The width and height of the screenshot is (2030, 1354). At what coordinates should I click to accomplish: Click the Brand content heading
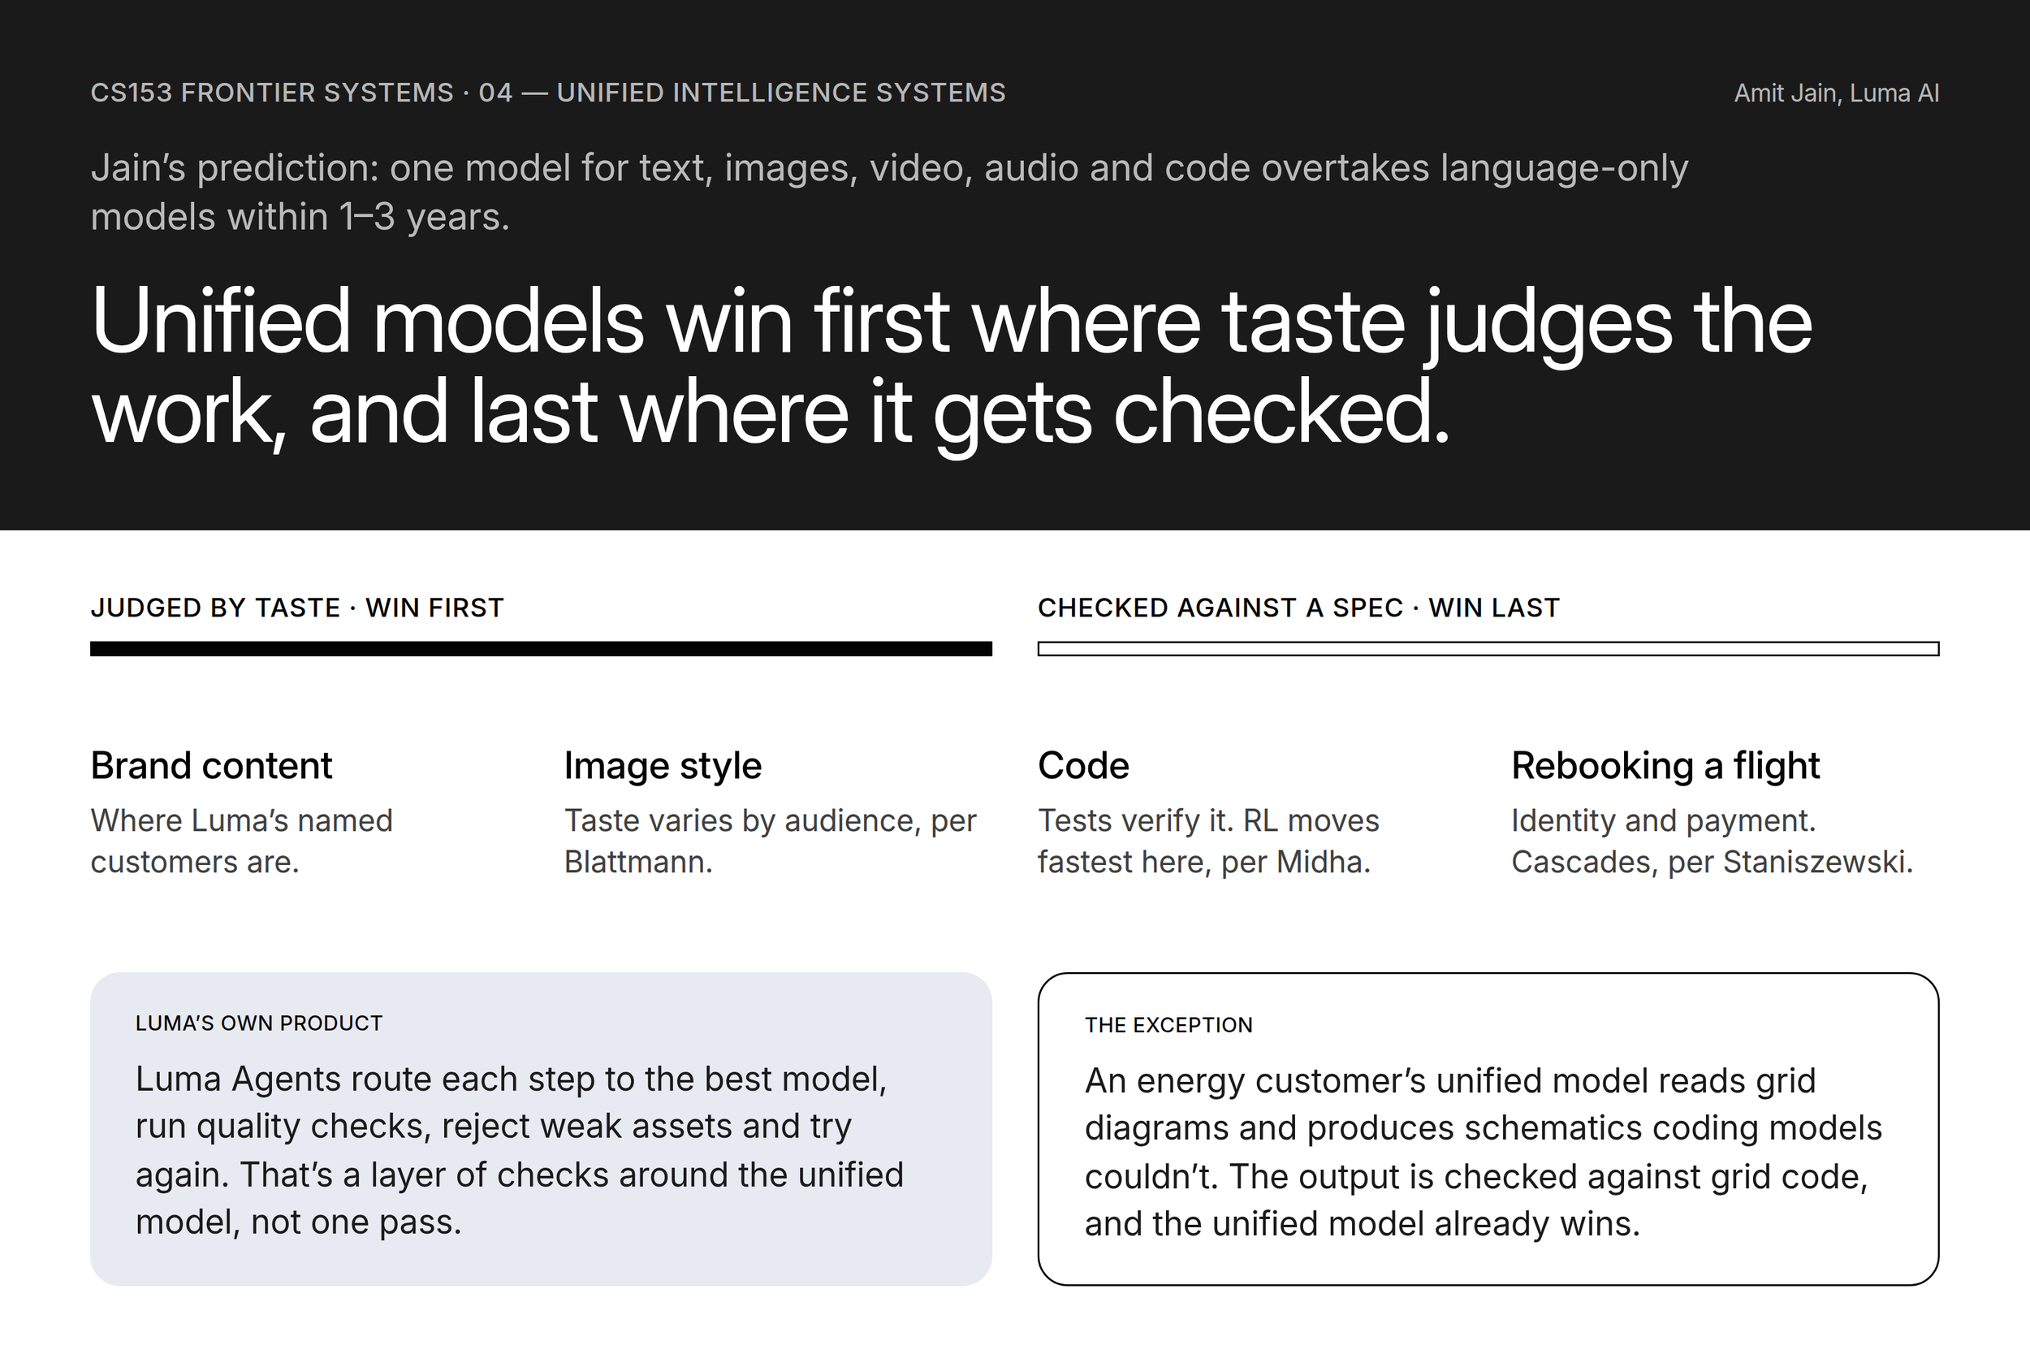pyautogui.click(x=211, y=766)
